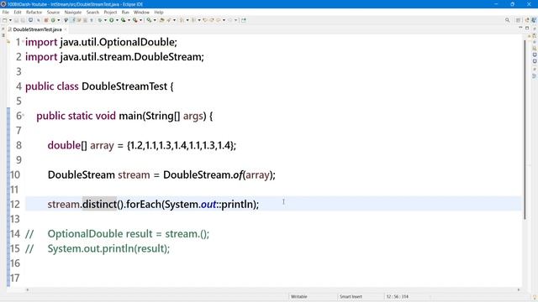538x302 pixels.
Task: Switch to the Debug perspective icon
Action: tap(534, 20)
